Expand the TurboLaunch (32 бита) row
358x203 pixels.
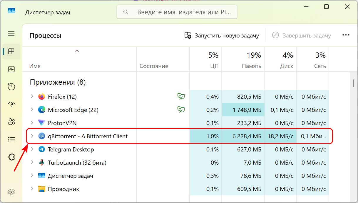tap(32, 162)
